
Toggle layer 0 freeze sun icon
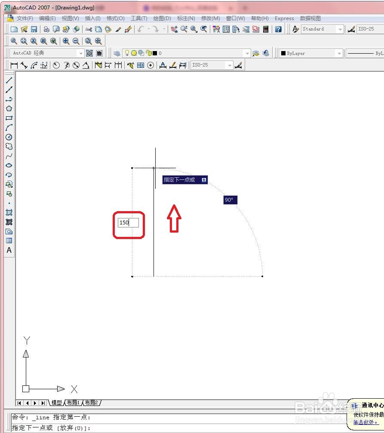(134, 53)
